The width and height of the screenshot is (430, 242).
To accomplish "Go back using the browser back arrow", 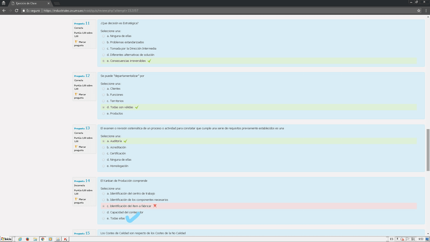I will point(4,11).
